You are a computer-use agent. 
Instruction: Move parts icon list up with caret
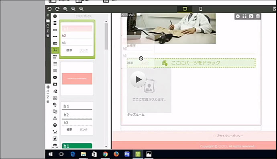[x=53, y=147]
